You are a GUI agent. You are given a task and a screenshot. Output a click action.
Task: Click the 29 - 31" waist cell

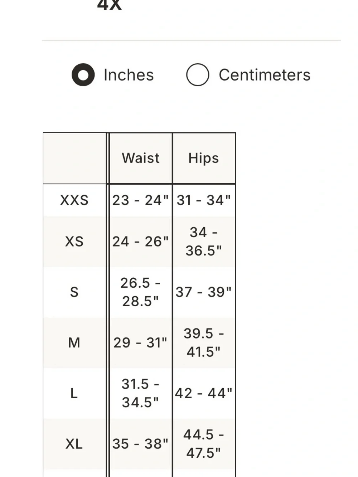pyautogui.click(x=141, y=343)
